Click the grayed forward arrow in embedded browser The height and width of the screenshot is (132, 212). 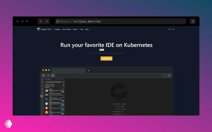tap(48, 76)
